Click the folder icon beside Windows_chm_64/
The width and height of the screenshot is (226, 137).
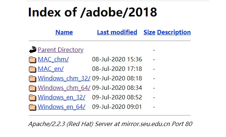[33, 88]
